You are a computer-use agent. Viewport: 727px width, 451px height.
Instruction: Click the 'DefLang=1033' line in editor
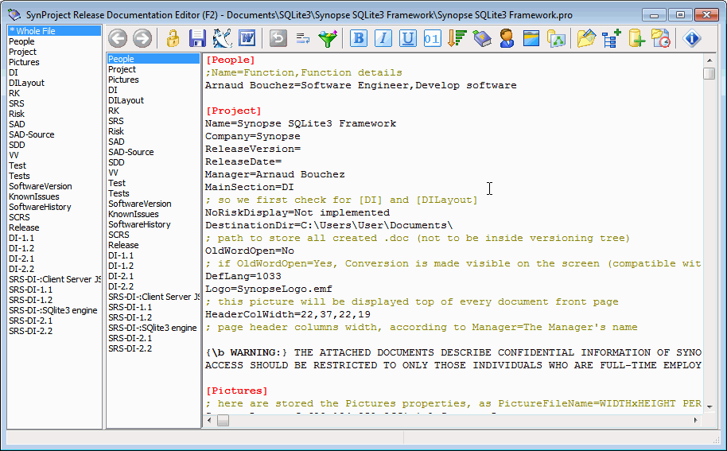point(243,276)
